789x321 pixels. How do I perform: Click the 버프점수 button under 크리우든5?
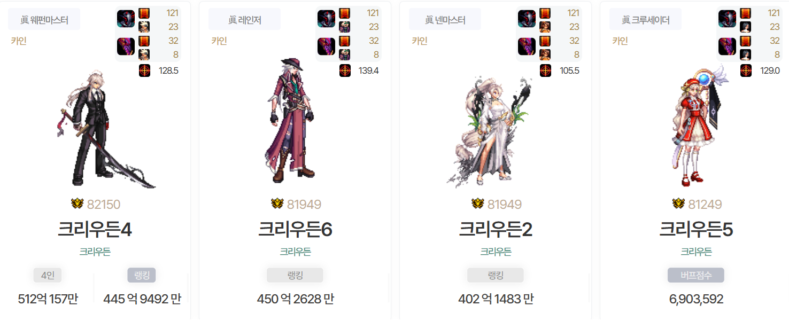coord(696,276)
